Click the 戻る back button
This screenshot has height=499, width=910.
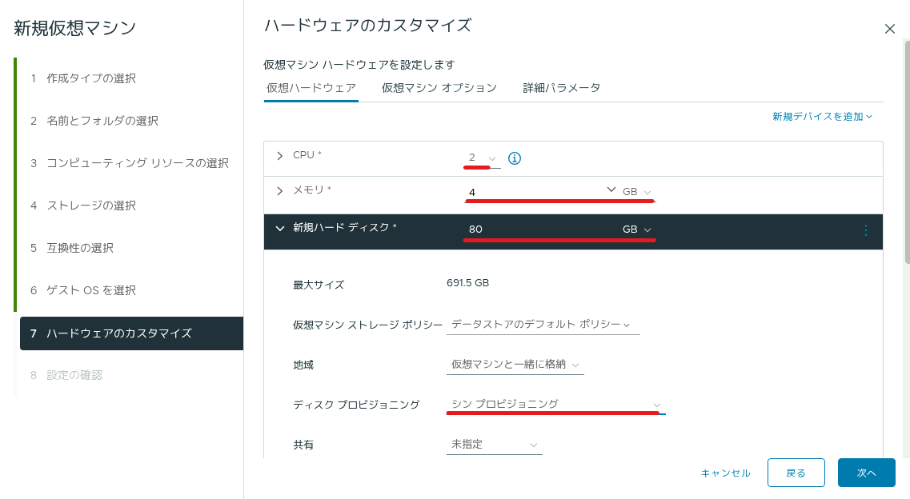pos(796,473)
